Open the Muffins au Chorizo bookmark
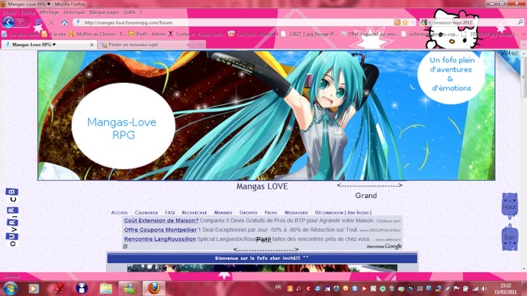The height and width of the screenshot is (296, 527). (x=97, y=34)
